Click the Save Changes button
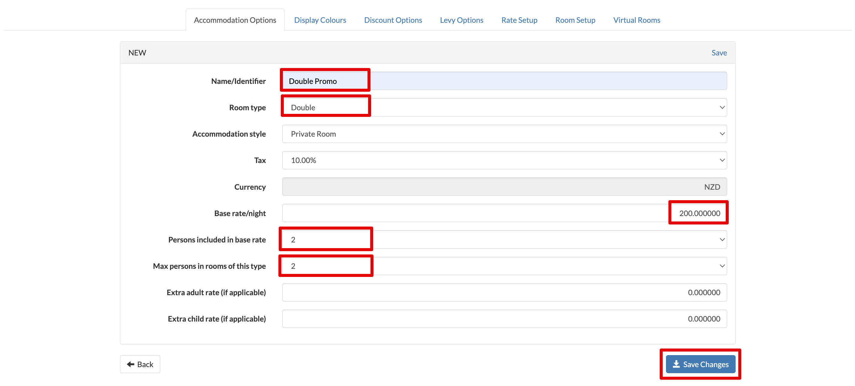This screenshot has width=855, height=386. [x=700, y=364]
